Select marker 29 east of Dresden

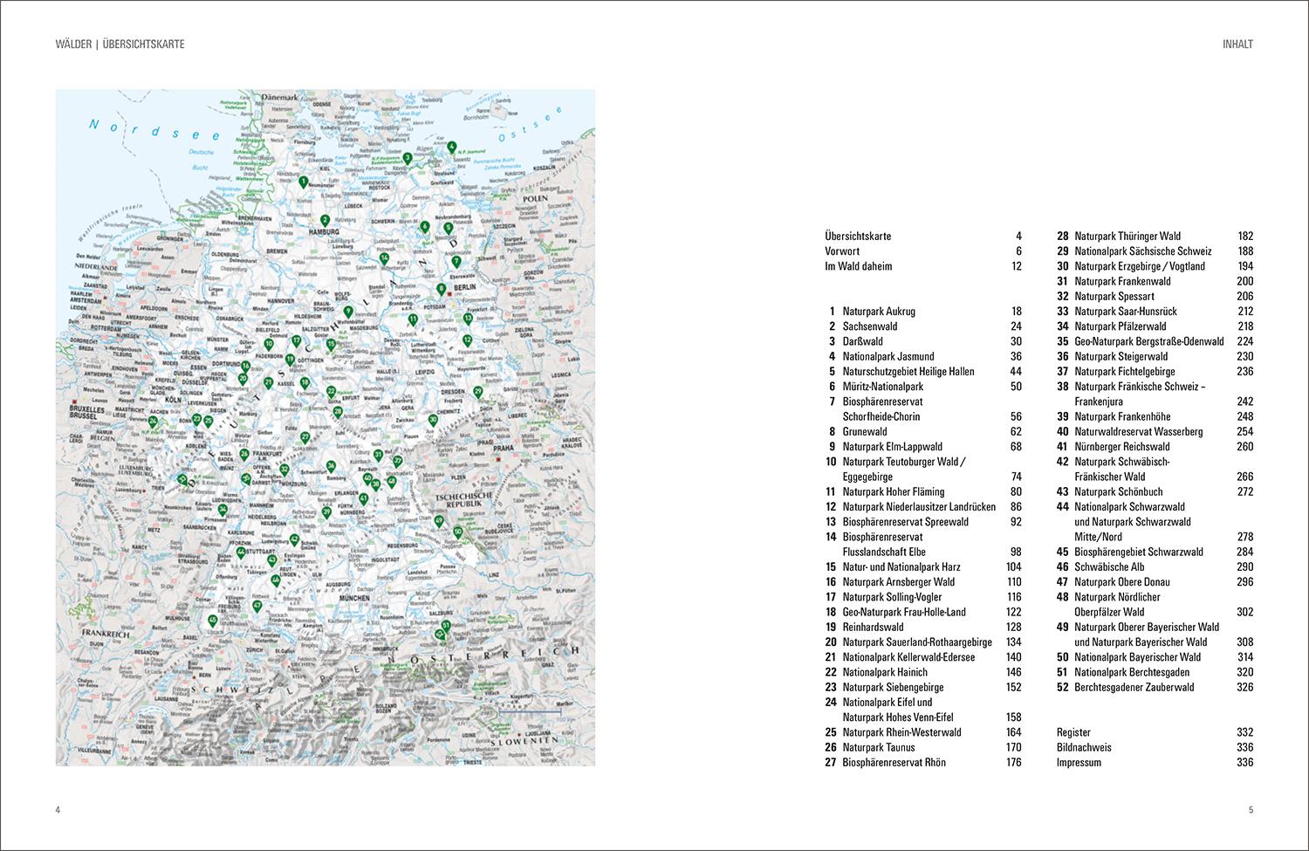(477, 393)
